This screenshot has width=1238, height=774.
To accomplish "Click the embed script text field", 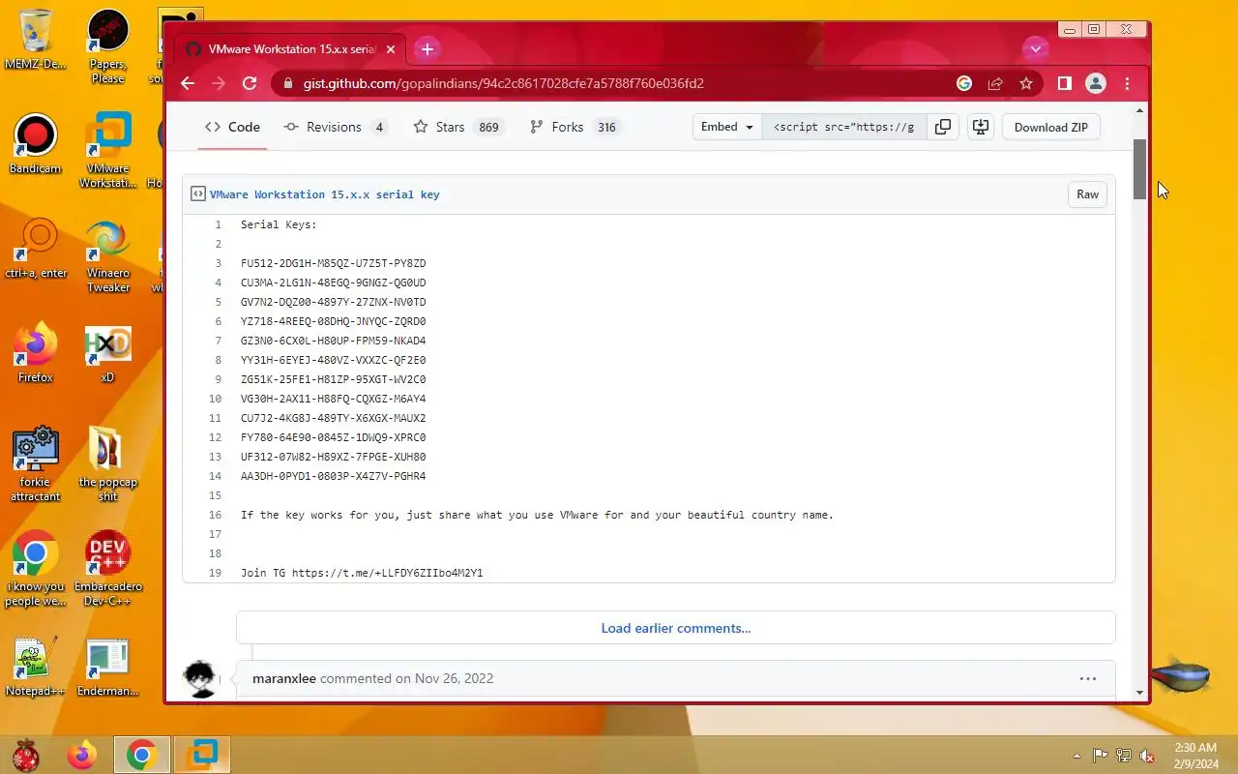I will pos(845,127).
